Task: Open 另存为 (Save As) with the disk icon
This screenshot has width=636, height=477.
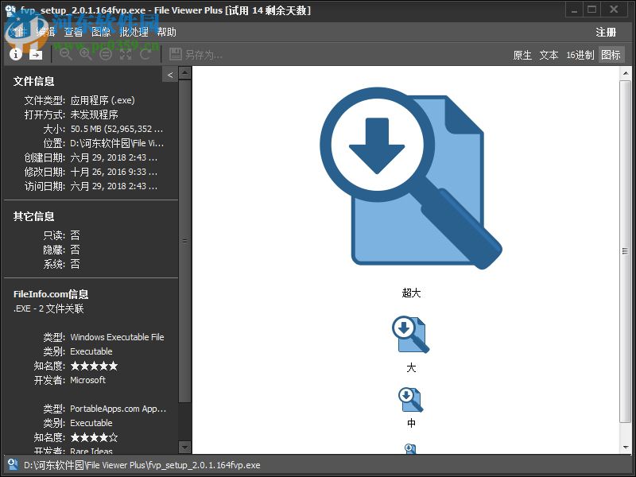Action: 176,55
